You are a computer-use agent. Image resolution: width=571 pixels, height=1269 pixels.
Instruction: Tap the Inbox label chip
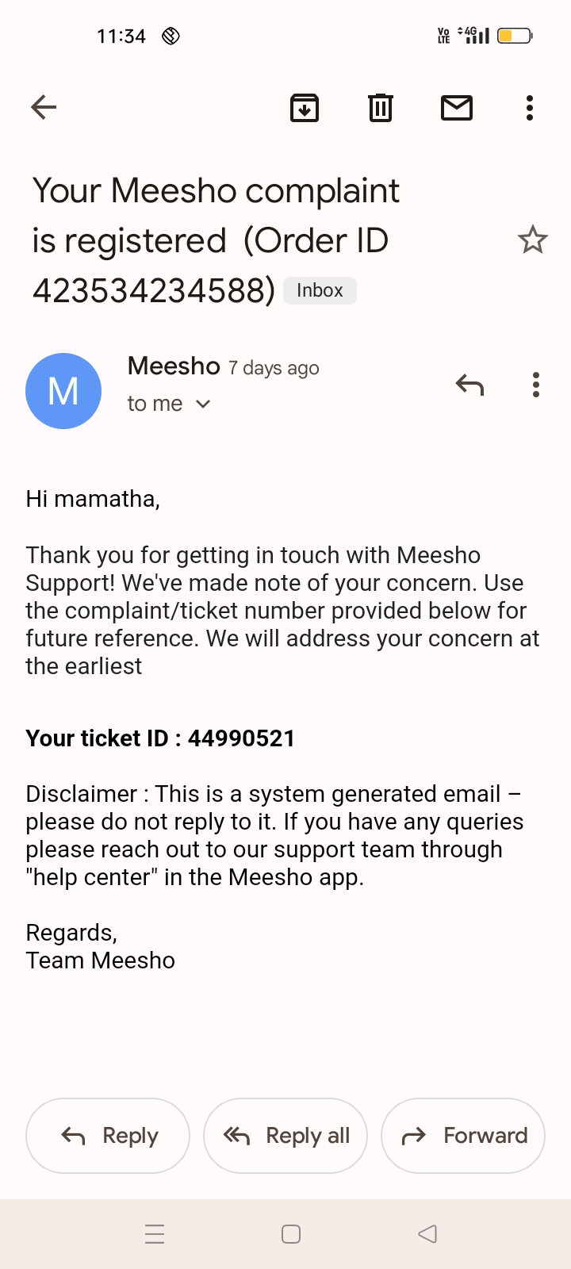pyautogui.click(x=320, y=290)
